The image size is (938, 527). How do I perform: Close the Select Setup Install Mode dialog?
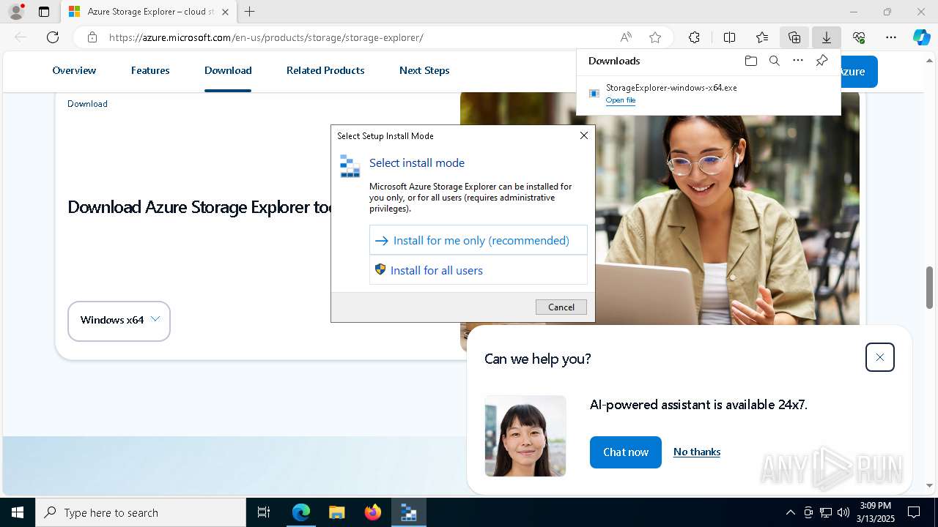[x=584, y=135]
